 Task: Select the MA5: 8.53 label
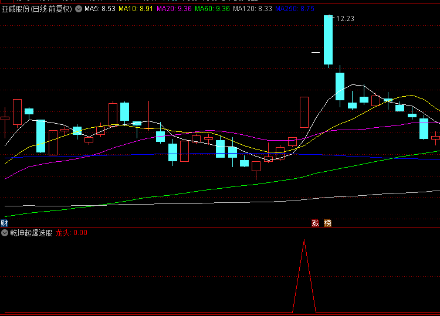point(100,9)
